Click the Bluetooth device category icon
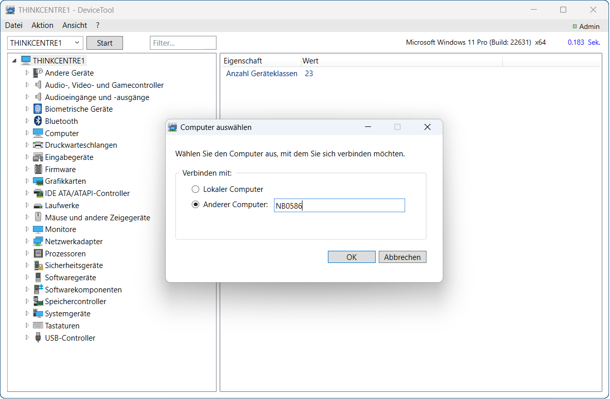The width and height of the screenshot is (610, 399). pyautogui.click(x=38, y=121)
